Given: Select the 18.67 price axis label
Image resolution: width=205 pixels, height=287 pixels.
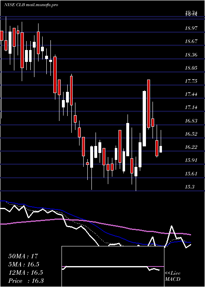Looking at the screenshot, I should click(191, 41).
